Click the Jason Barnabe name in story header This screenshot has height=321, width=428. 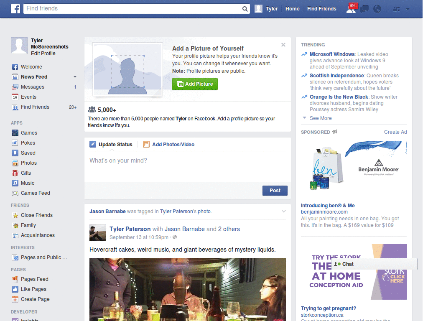(x=107, y=211)
